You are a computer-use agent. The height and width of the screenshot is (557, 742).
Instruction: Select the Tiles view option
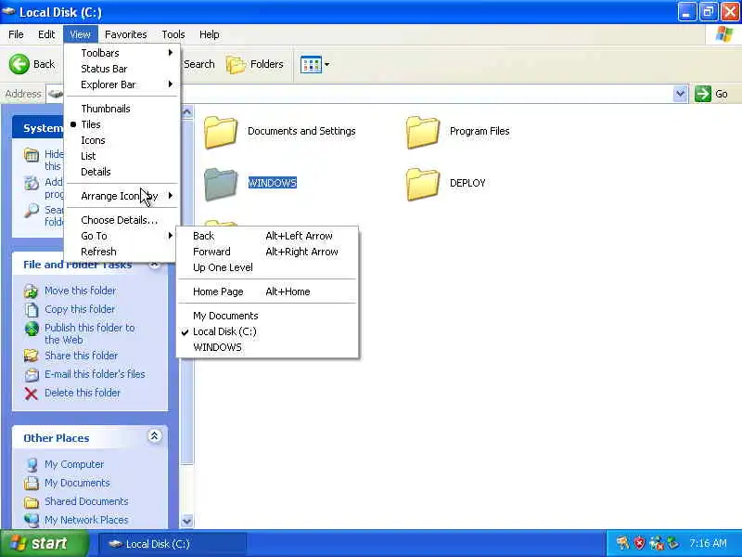[x=122, y=124]
